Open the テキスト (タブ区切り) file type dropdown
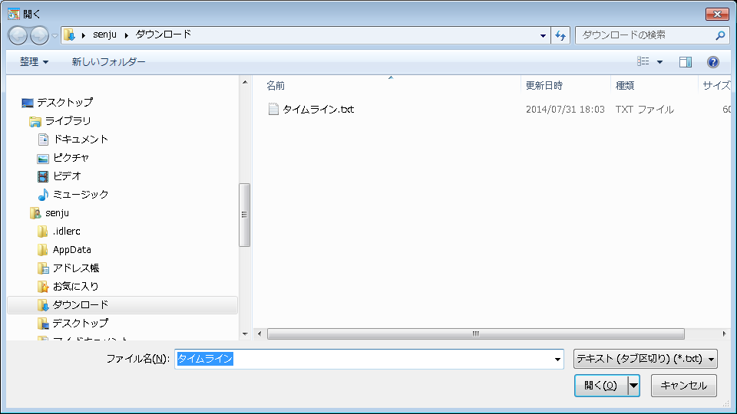 [645, 359]
